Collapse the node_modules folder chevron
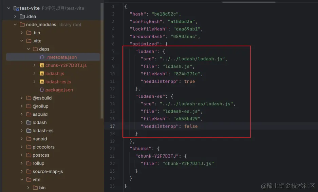The height and width of the screenshot is (192, 318). (15, 24)
